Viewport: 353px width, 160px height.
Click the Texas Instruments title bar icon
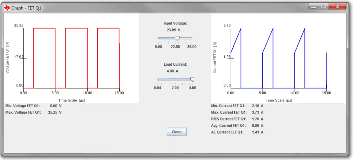click(7, 8)
